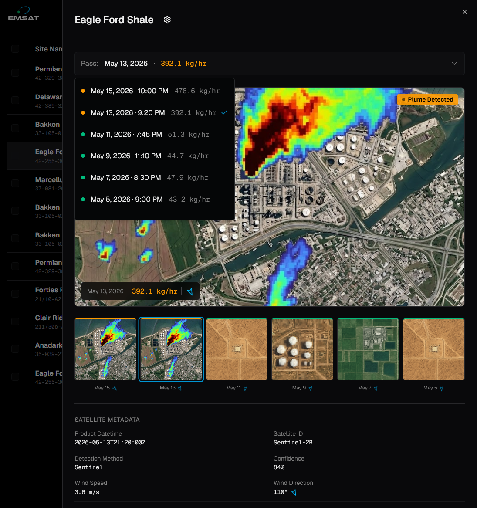This screenshot has width=477, height=508.
Task: Open the Clair Ridge site row
Action: 35,322
